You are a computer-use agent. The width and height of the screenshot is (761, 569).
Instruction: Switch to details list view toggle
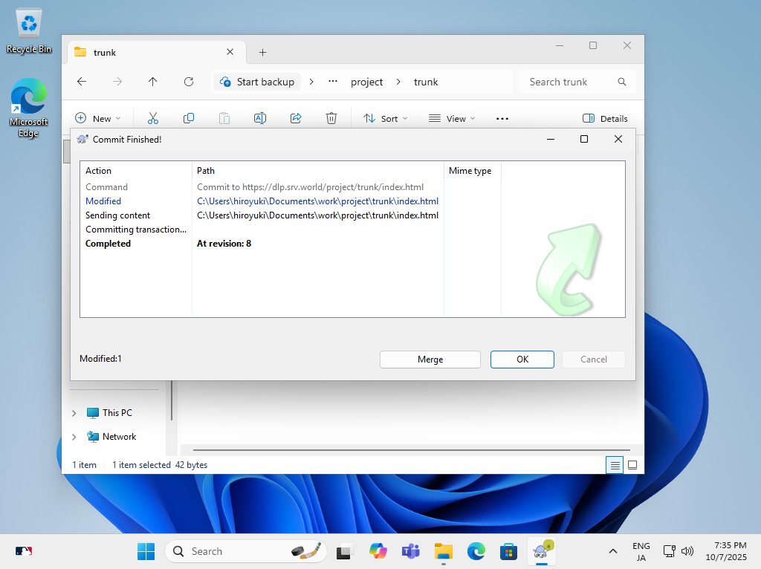pyautogui.click(x=615, y=465)
